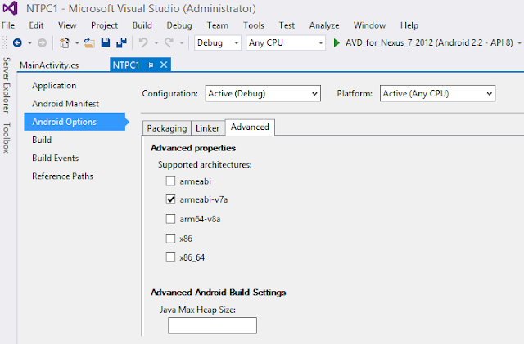The height and width of the screenshot is (344, 524).
Task: Enable the arm64-v8a architecture checkbox
Action: click(170, 219)
